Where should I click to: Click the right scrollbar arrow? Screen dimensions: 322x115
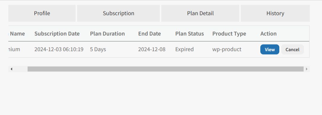(307, 69)
